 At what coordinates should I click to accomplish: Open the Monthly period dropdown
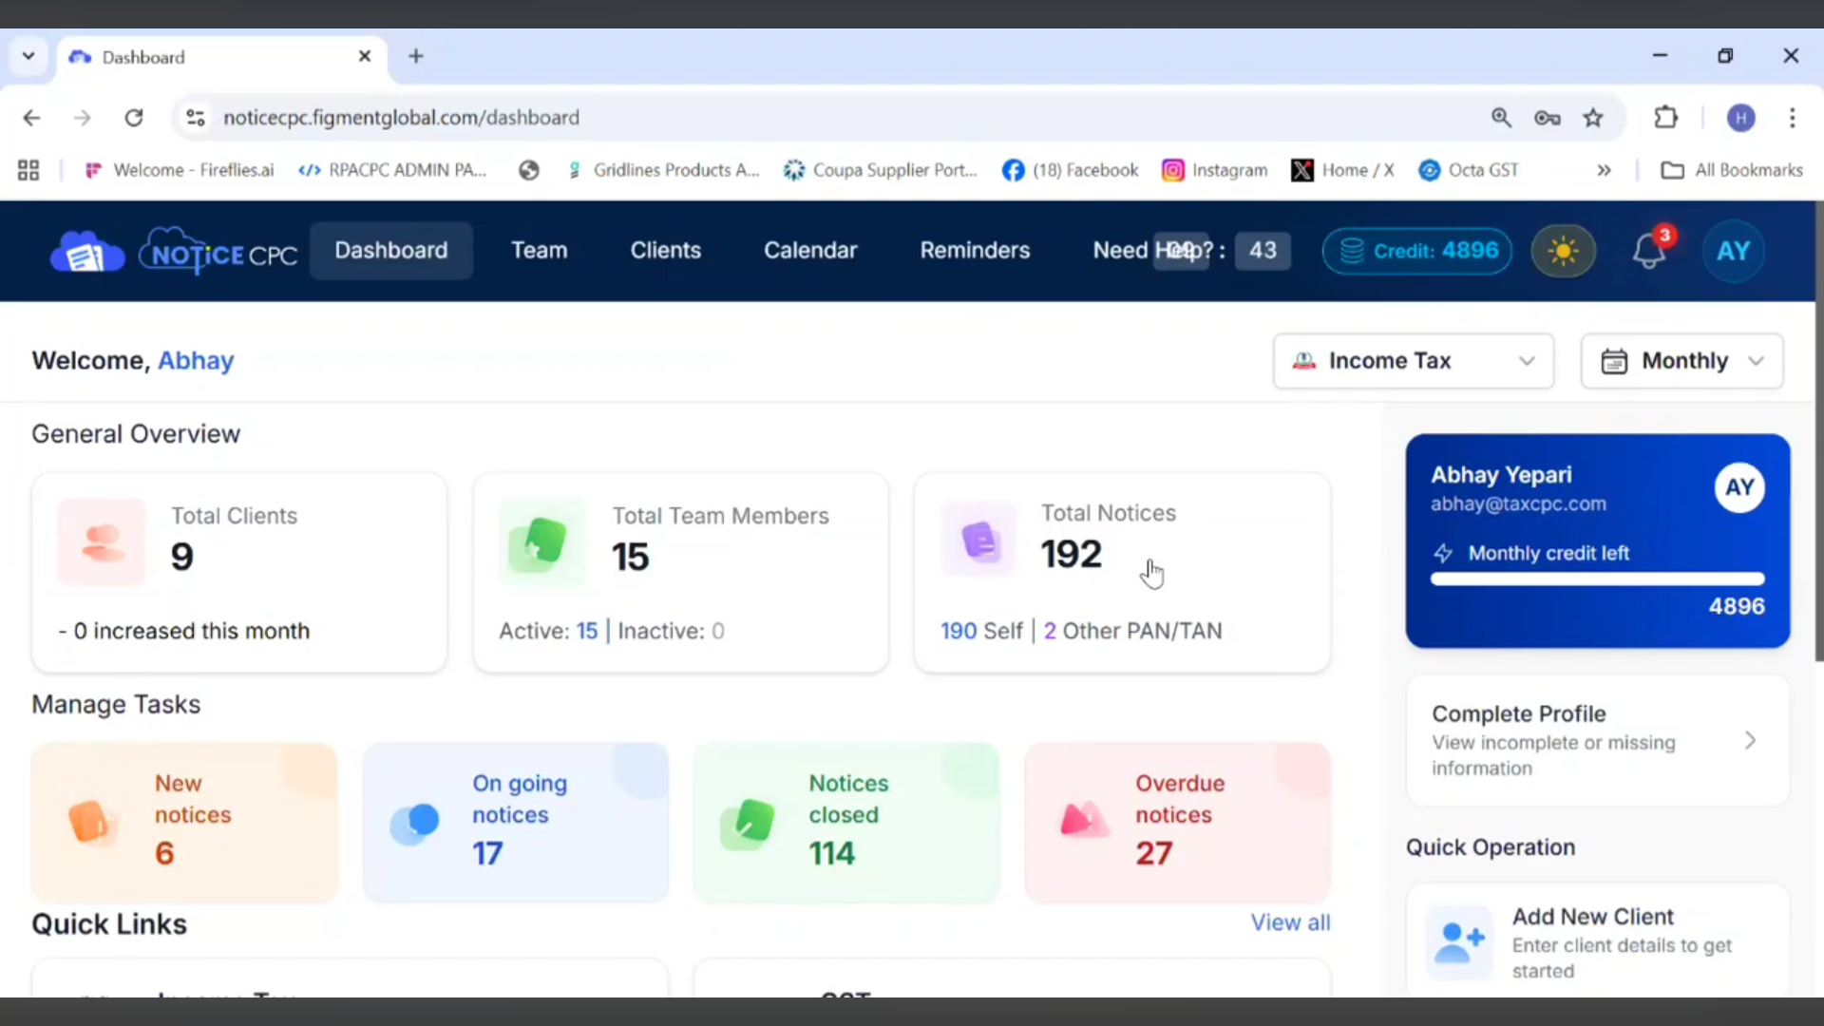1681,361
